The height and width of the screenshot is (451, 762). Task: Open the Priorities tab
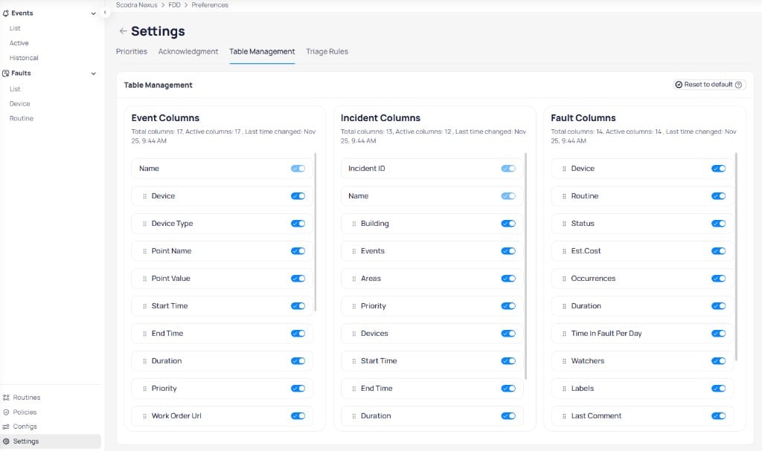132,51
